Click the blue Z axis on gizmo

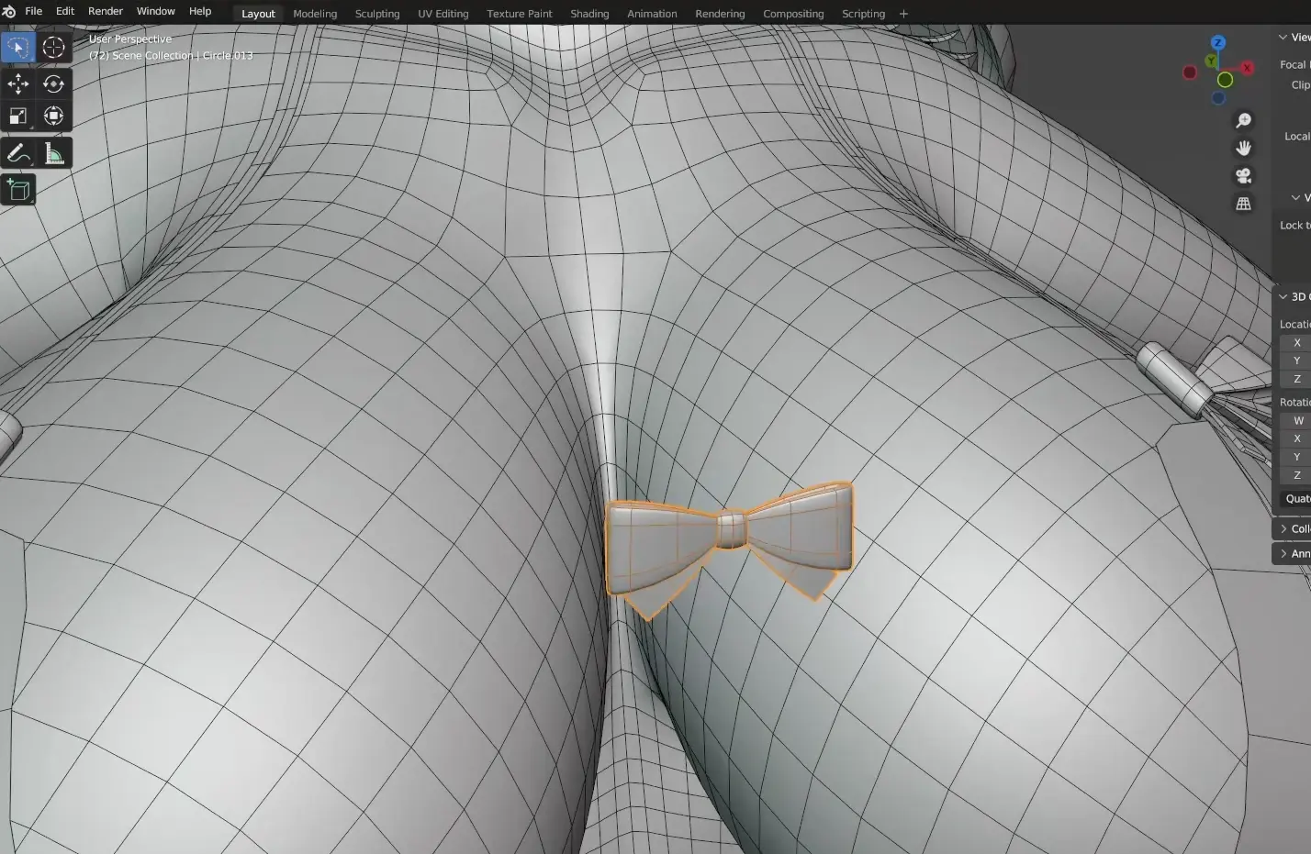[1218, 43]
